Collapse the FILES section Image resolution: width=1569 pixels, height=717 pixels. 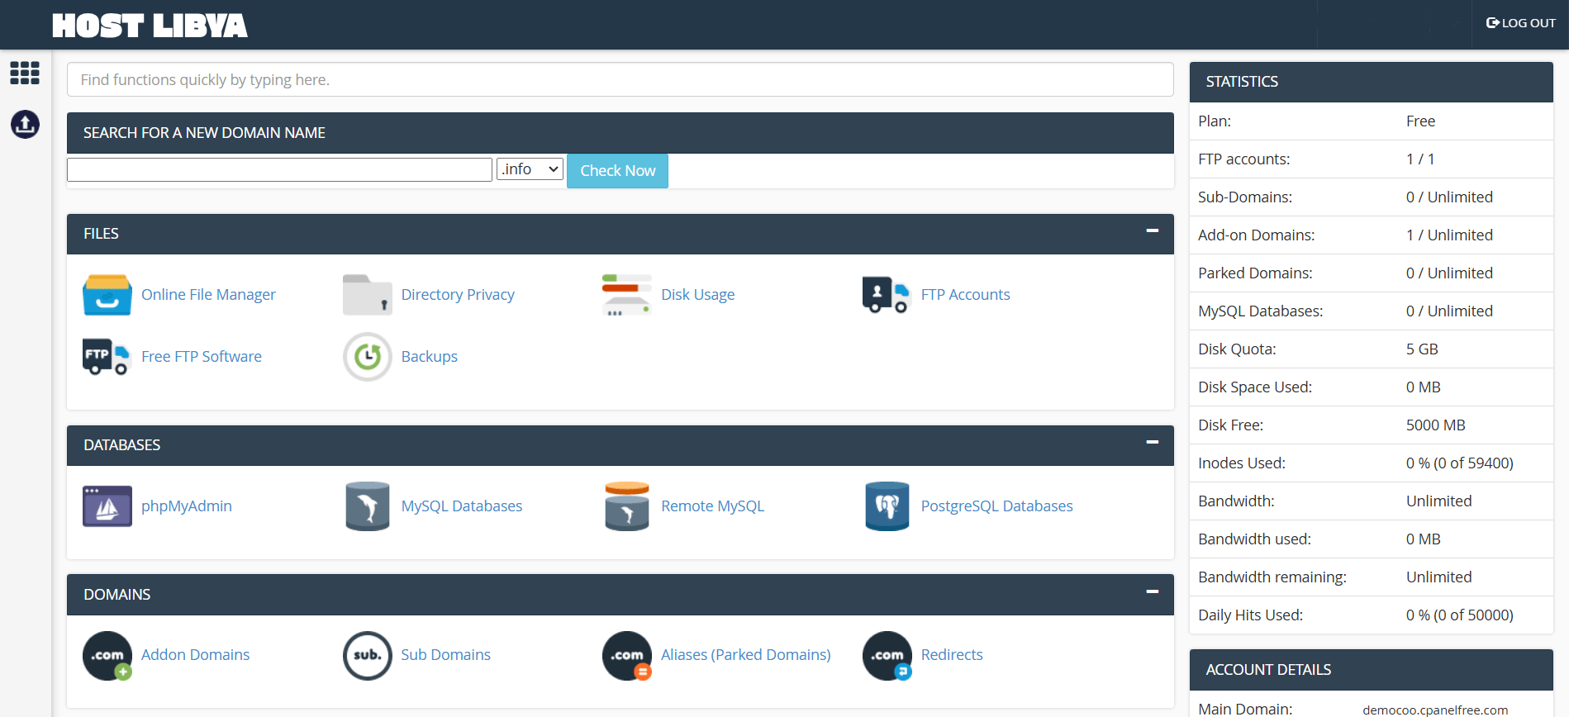(x=1152, y=231)
